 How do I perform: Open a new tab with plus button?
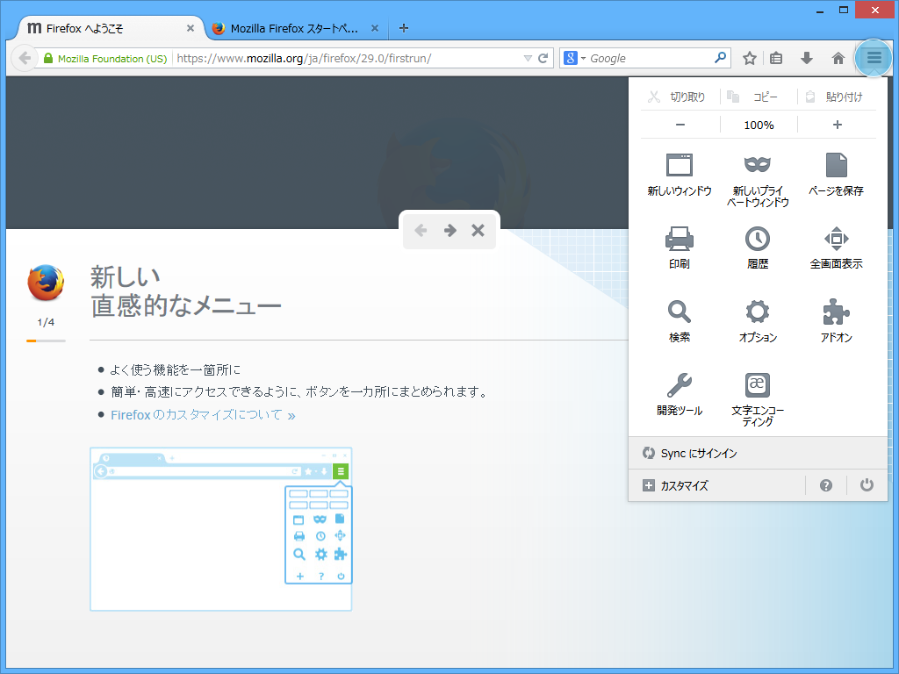point(404,28)
